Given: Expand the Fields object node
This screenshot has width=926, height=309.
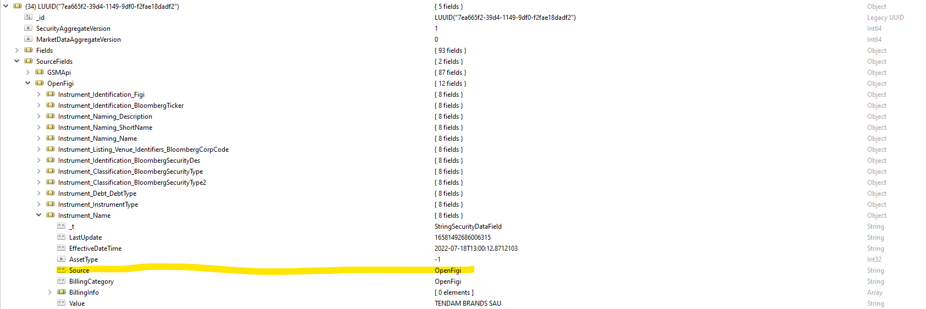Looking at the screenshot, I should [x=17, y=51].
